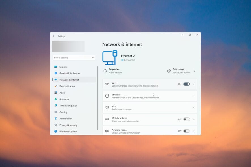The image size is (251, 167).
Task: Enable the Mobile hotspot toggle
Action: [186, 119]
